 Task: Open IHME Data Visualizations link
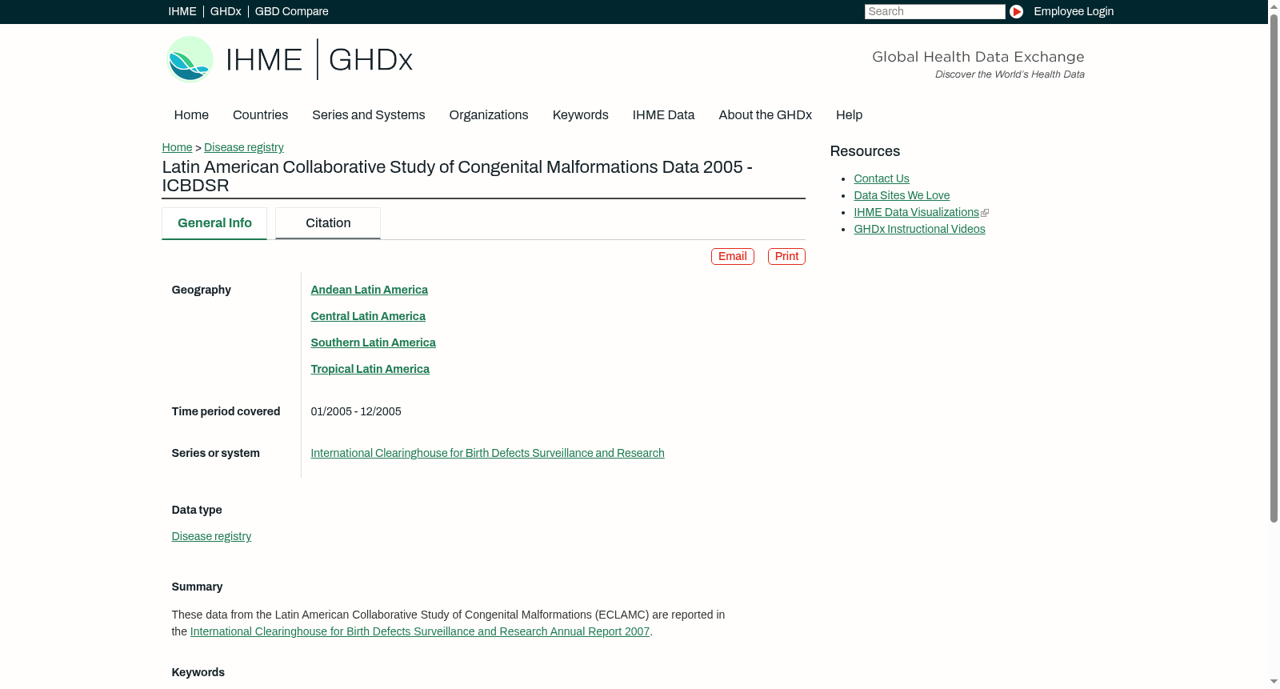[917, 212]
